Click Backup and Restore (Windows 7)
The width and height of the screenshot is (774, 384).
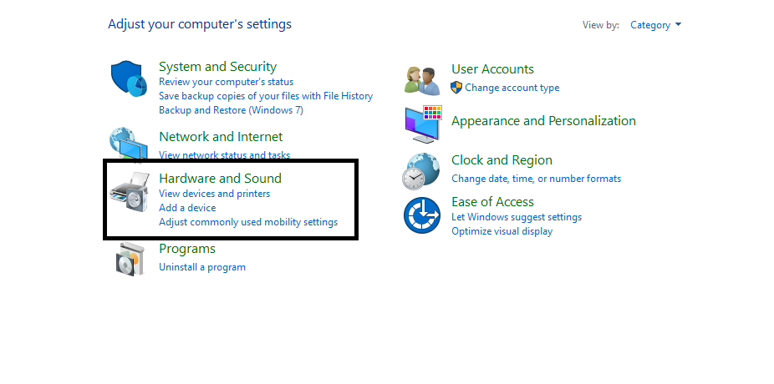tap(231, 110)
